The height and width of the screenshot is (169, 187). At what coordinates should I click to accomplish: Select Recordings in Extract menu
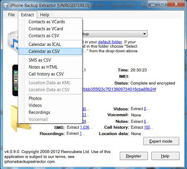(50, 112)
